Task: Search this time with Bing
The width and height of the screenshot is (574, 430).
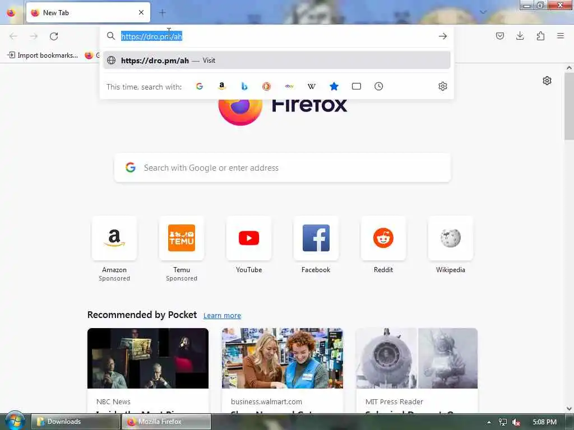Action: pyautogui.click(x=244, y=86)
